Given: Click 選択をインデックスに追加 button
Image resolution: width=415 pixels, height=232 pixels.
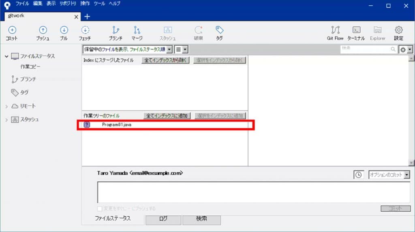Looking at the screenshot, I should click(x=220, y=116).
